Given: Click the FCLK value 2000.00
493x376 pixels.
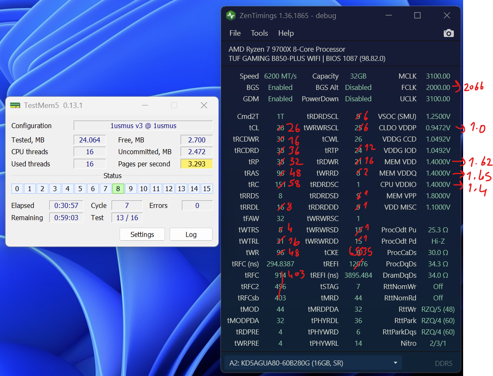Looking at the screenshot, I should [438, 87].
